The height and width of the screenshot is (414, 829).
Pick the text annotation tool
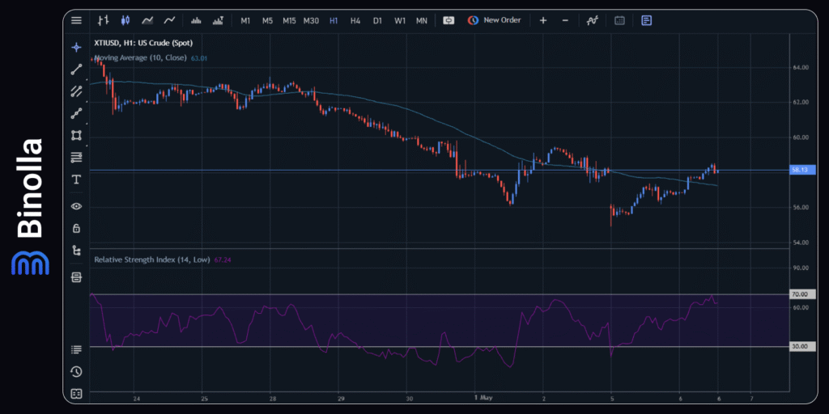pyautogui.click(x=76, y=179)
